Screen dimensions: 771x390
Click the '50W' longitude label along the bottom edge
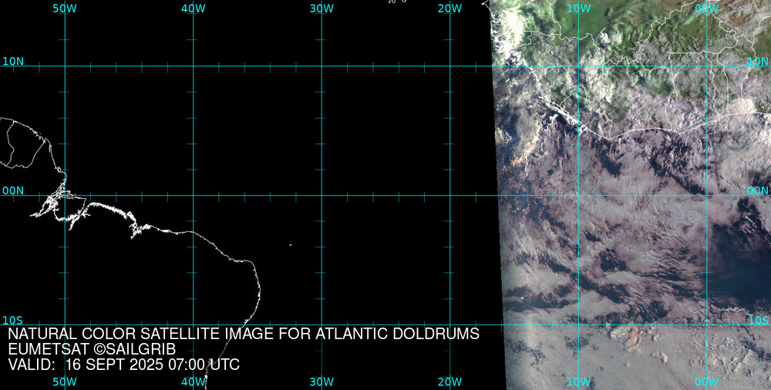click(65, 382)
